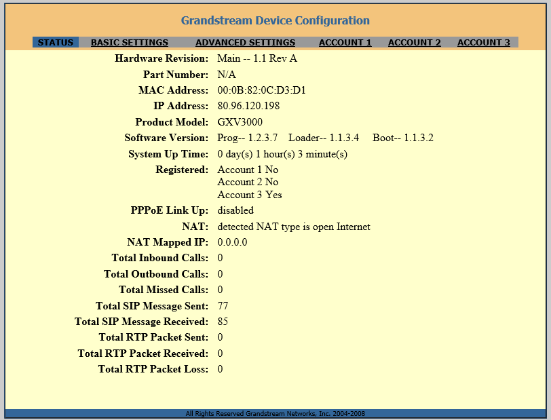This screenshot has height=420, width=551.
Task: Click the Total RTP Packet Received value 0
Action: click(220, 354)
